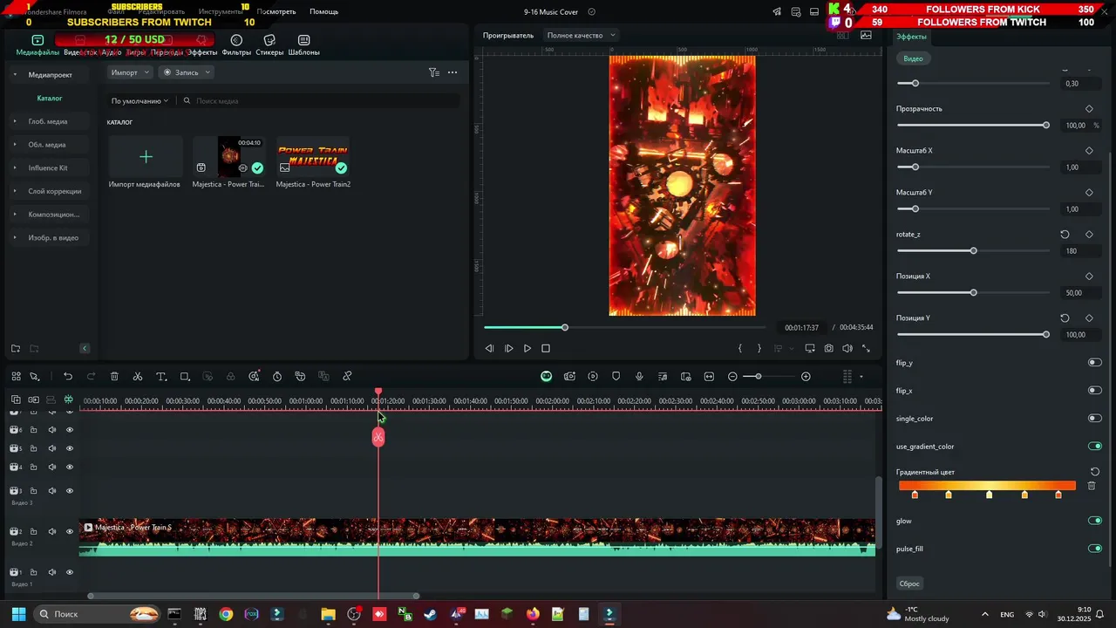Click the snapshot camera icon under preview

click(828, 348)
